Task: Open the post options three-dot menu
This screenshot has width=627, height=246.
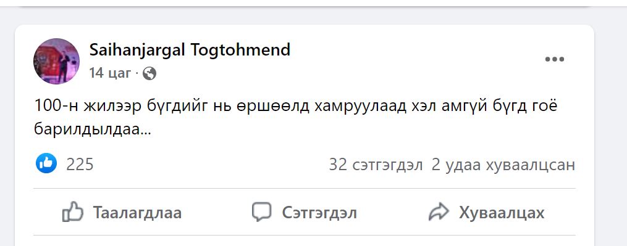Action: [554, 60]
